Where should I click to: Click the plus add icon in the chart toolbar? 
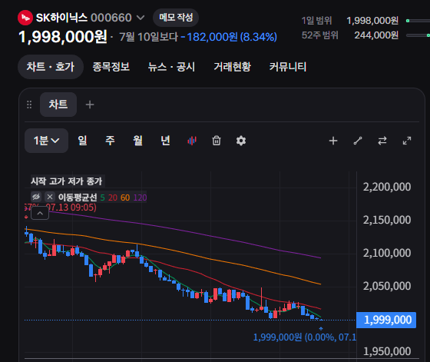pos(333,141)
